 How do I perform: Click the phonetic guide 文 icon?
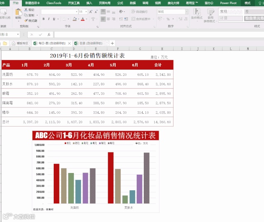[x=93, y=19]
